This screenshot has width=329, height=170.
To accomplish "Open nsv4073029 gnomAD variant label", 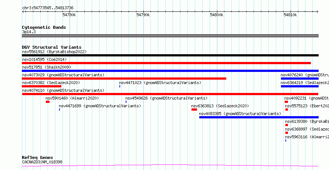I will click(x=63, y=75).
